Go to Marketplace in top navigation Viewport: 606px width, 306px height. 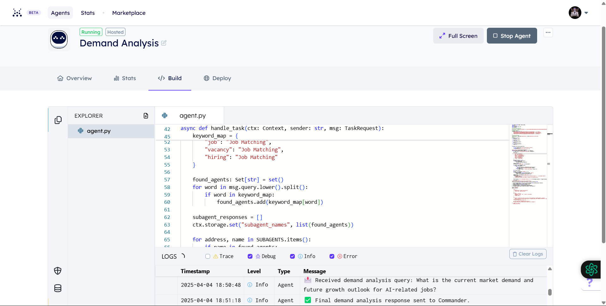[x=129, y=13]
